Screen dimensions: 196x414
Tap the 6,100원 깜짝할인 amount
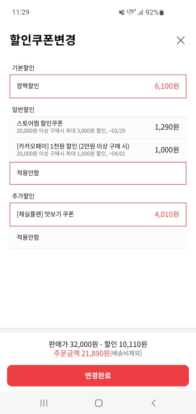point(167,86)
